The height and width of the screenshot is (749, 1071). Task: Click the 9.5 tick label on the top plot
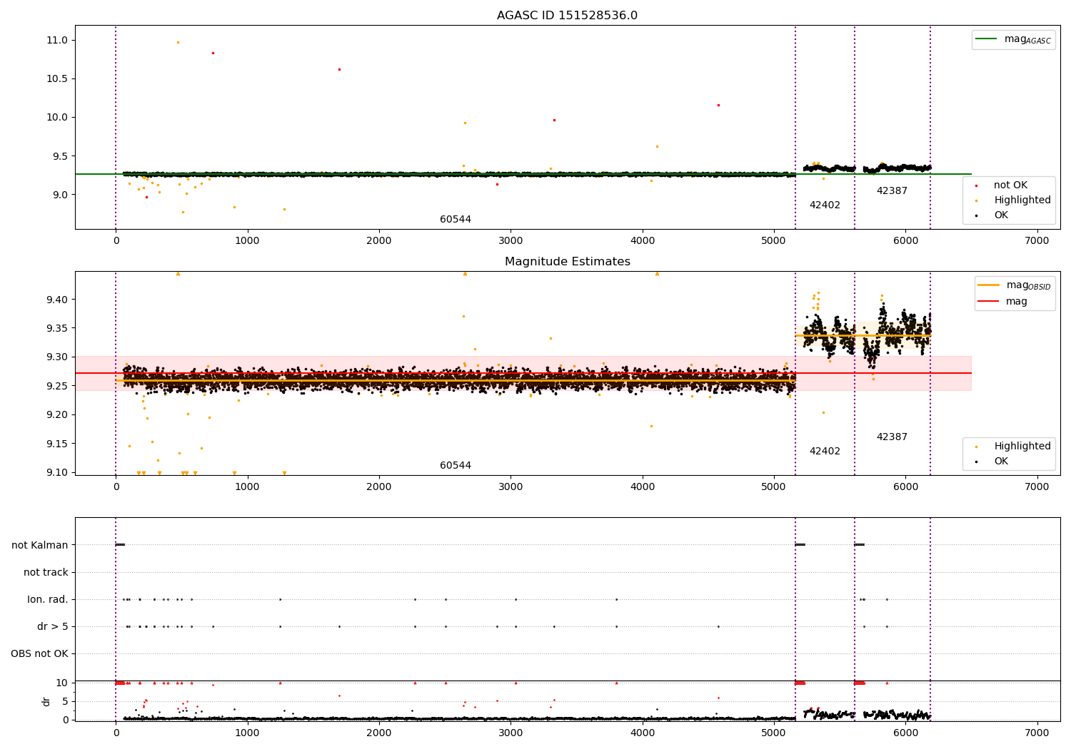(x=60, y=156)
